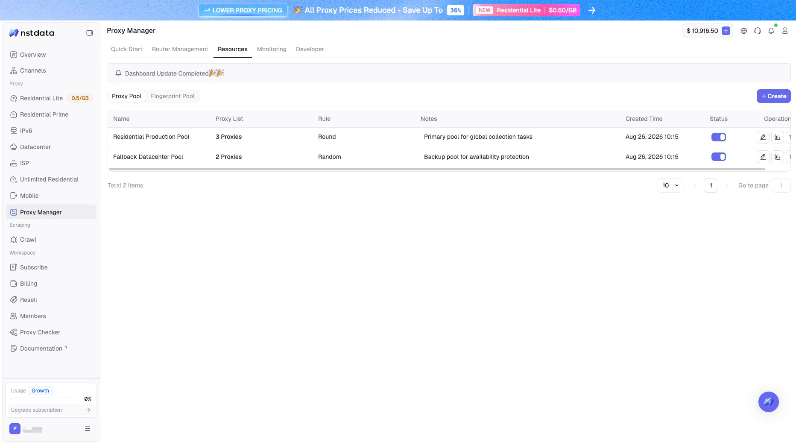The width and height of the screenshot is (796, 442).
Task: Toggle the Fallback Datacenter Pool status
Action: [x=718, y=157]
